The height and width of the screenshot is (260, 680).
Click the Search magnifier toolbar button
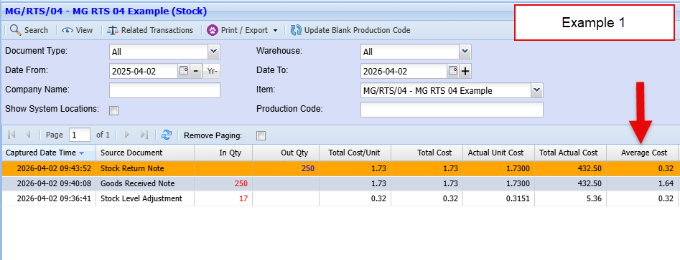tap(29, 30)
